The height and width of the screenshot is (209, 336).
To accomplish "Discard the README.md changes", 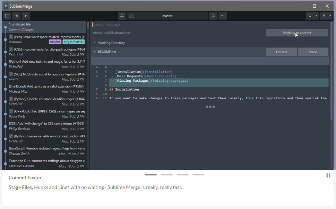I will pos(281,51).
